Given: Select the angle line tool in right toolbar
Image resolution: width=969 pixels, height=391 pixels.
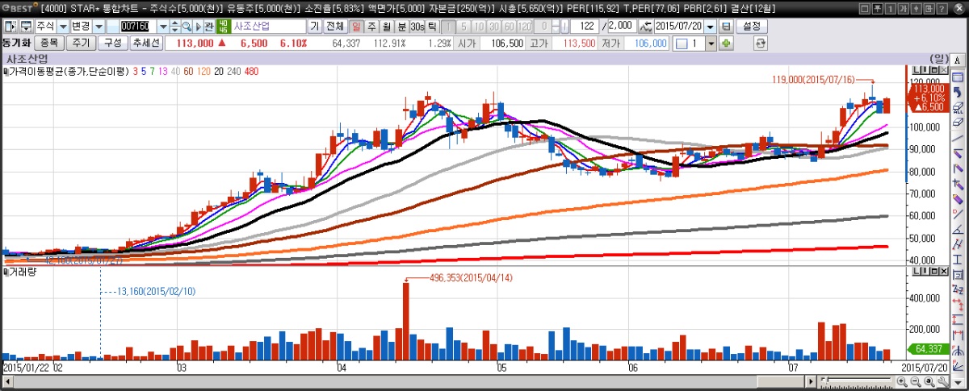Looking at the screenshot, I should coord(958,228).
